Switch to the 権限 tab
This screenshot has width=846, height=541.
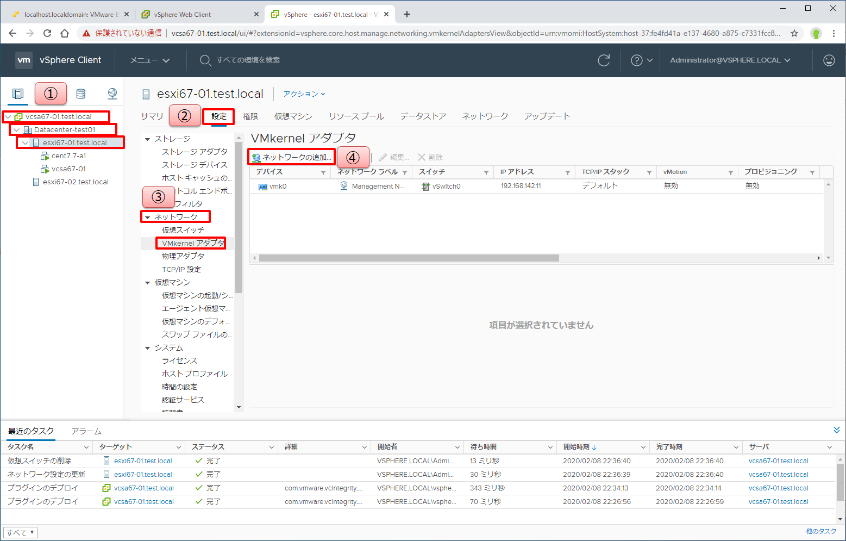tap(250, 116)
